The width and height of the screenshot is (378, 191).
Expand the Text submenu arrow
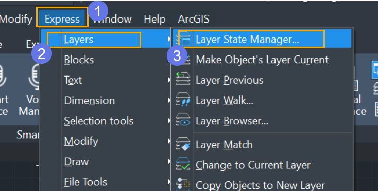click(x=169, y=80)
